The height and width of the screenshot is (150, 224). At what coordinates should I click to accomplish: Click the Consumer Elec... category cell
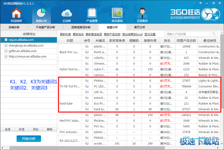click(209, 86)
